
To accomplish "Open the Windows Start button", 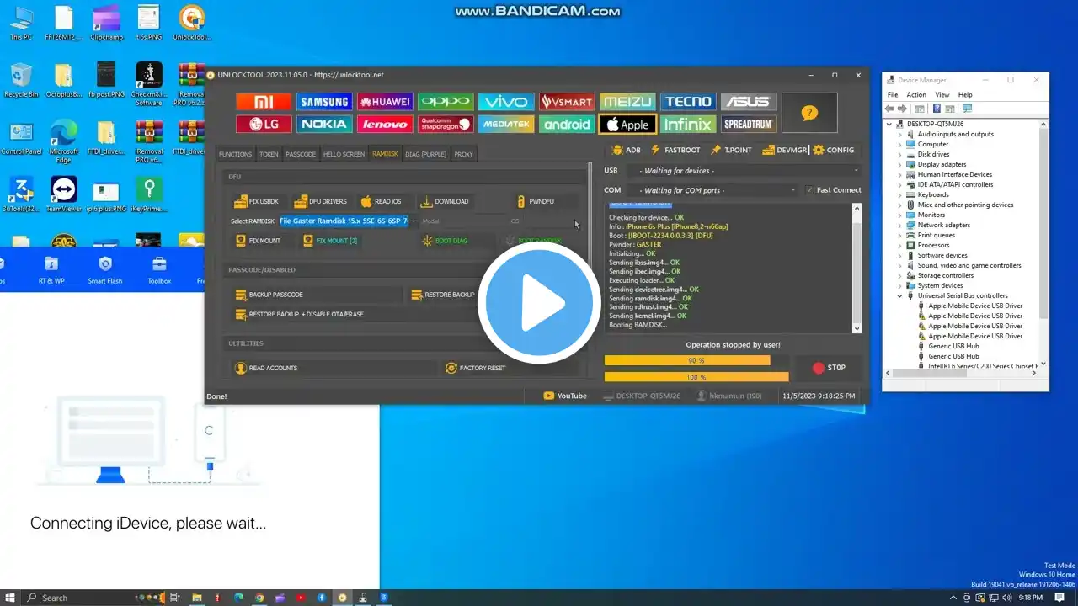I will point(10,598).
